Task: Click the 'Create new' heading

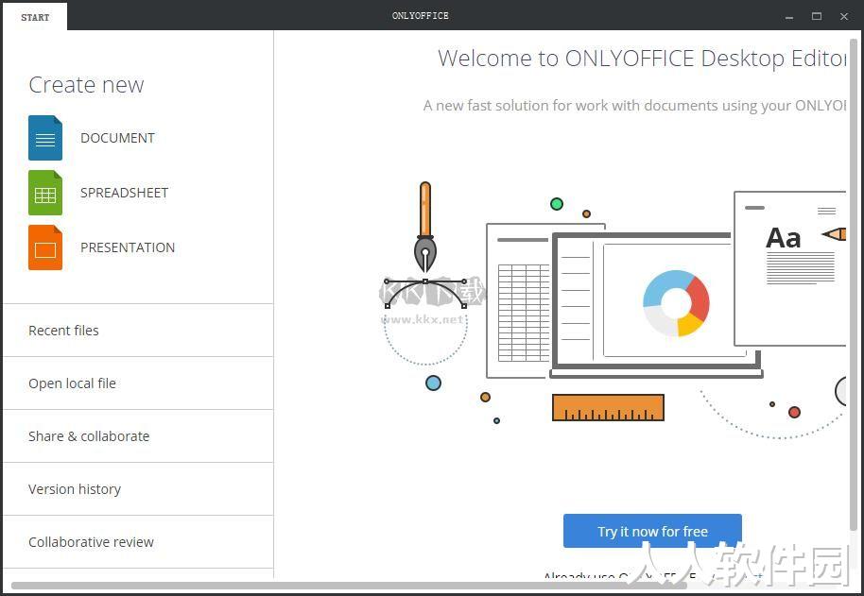Action: [x=87, y=85]
